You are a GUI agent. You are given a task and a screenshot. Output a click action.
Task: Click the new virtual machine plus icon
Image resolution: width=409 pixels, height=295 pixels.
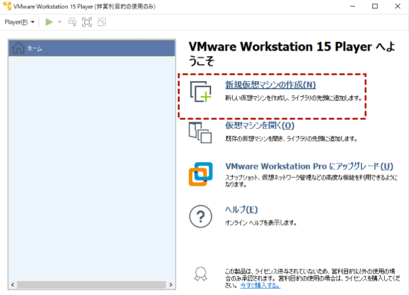[x=201, y=92]
